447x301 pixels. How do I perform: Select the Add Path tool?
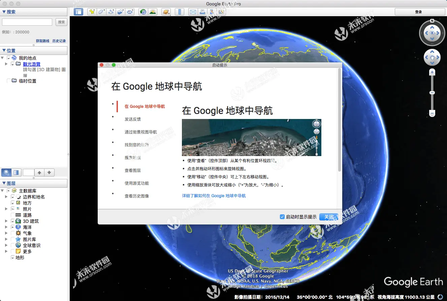tap(111, 12)
